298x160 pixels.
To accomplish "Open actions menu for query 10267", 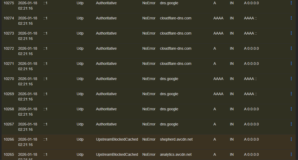I will (291, 124).
